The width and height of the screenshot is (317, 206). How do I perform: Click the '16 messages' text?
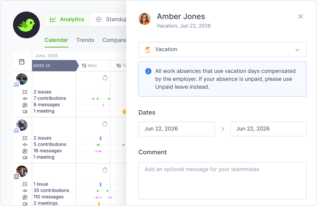(x=48, y=151)
